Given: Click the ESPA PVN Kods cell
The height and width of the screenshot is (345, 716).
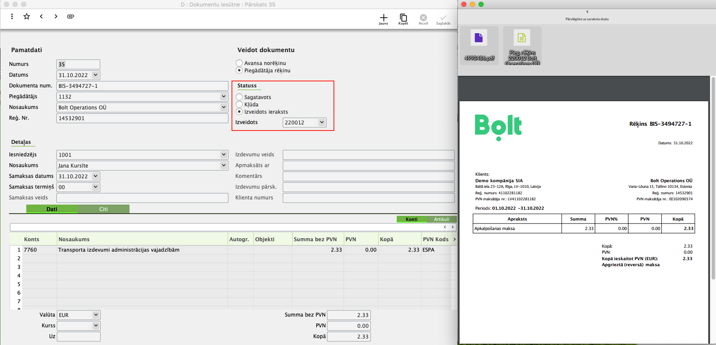Looking at the screenshot, I should [436, 250].
